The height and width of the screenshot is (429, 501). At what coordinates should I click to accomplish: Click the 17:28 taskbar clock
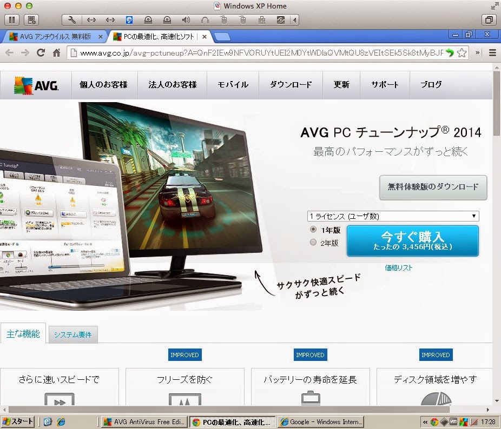pyautogui.click(x=488, y=422)
